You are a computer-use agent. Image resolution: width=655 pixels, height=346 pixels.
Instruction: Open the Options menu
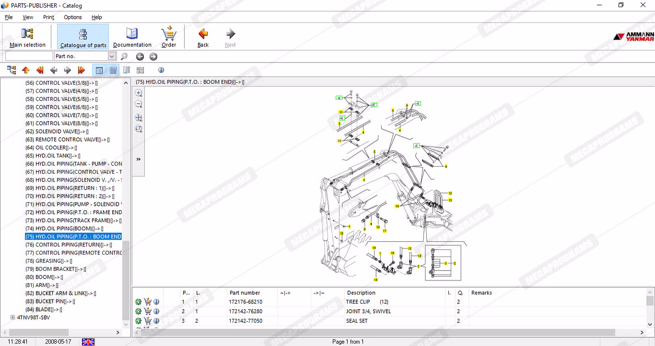pos(73,17)
